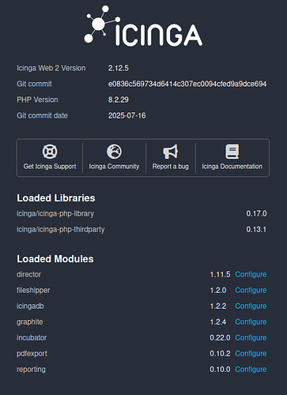Click pdfexport version 0.10.2
This screenshot has height=395, width=287.
pyautogui.click(x=220, y=353)
